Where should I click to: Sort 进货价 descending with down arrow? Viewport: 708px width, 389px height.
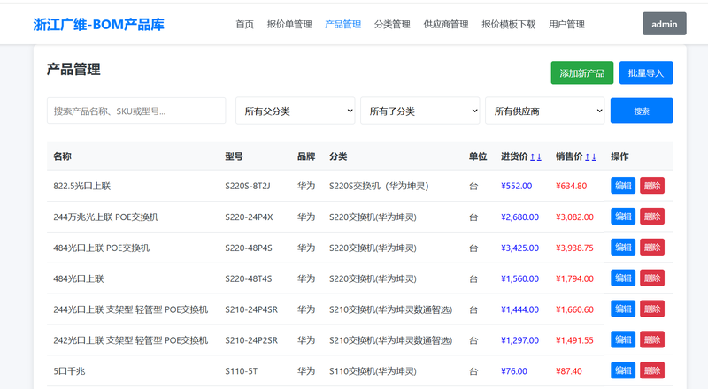539,156
